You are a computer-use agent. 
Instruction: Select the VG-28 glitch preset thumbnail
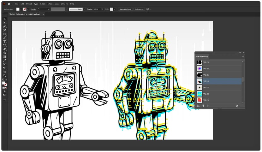199,94
